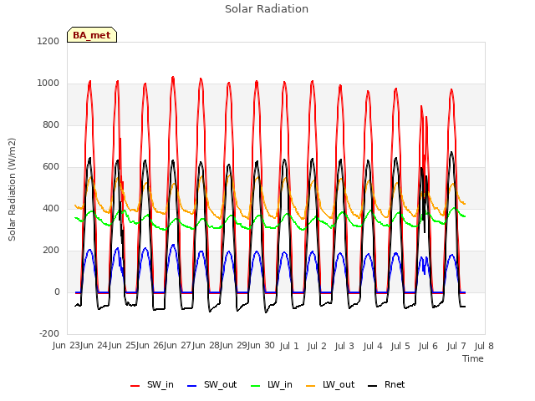Click the Jul 3 x-axis tick label
The height and width of the screenshot is (401, 535).
(344, 346)
